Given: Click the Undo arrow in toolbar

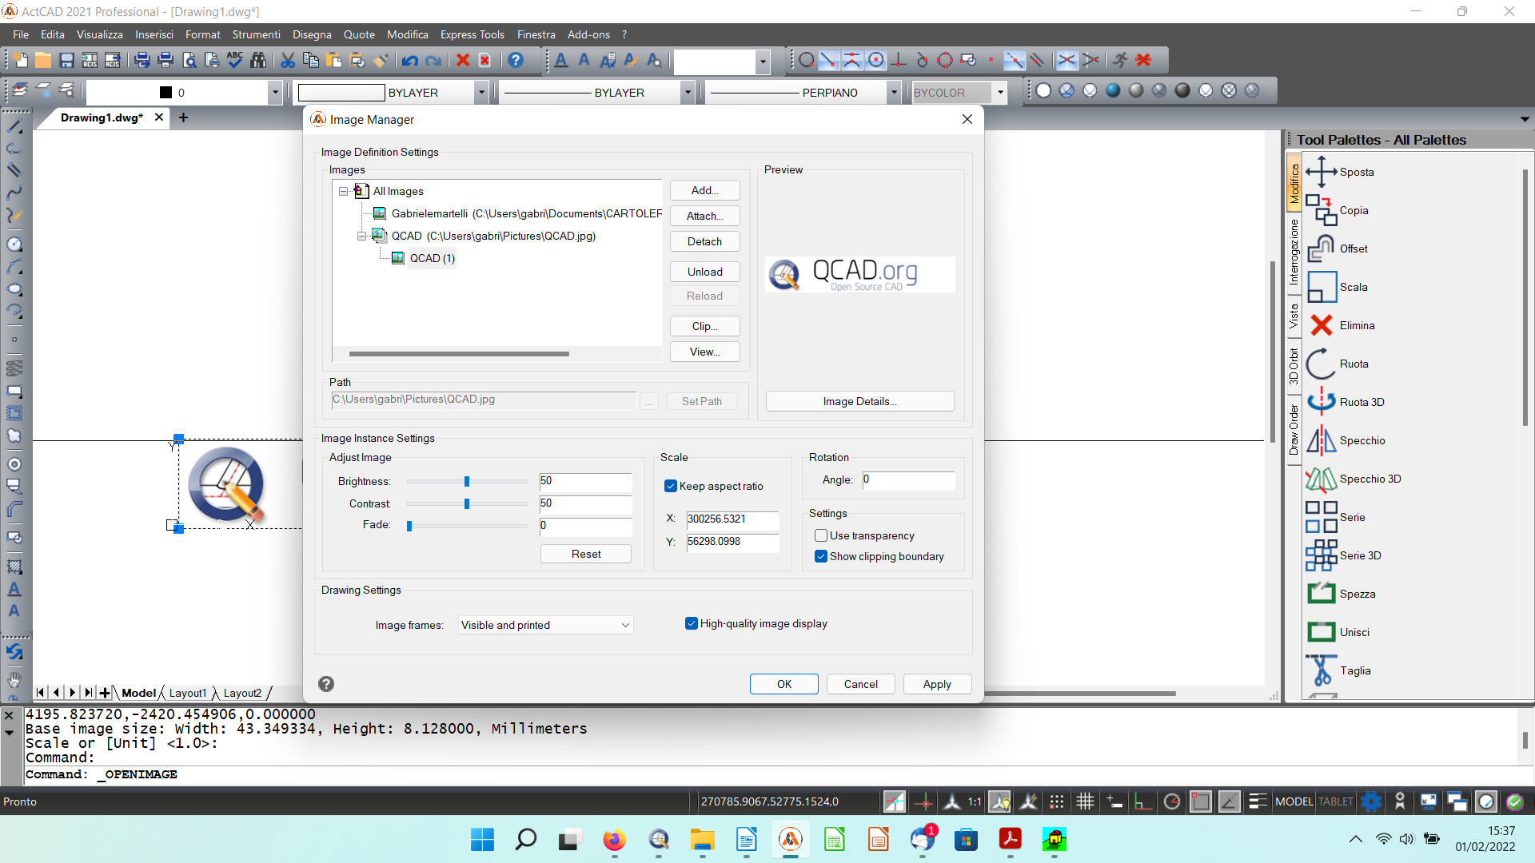Looking at the screenshot, I should point(410,60).
